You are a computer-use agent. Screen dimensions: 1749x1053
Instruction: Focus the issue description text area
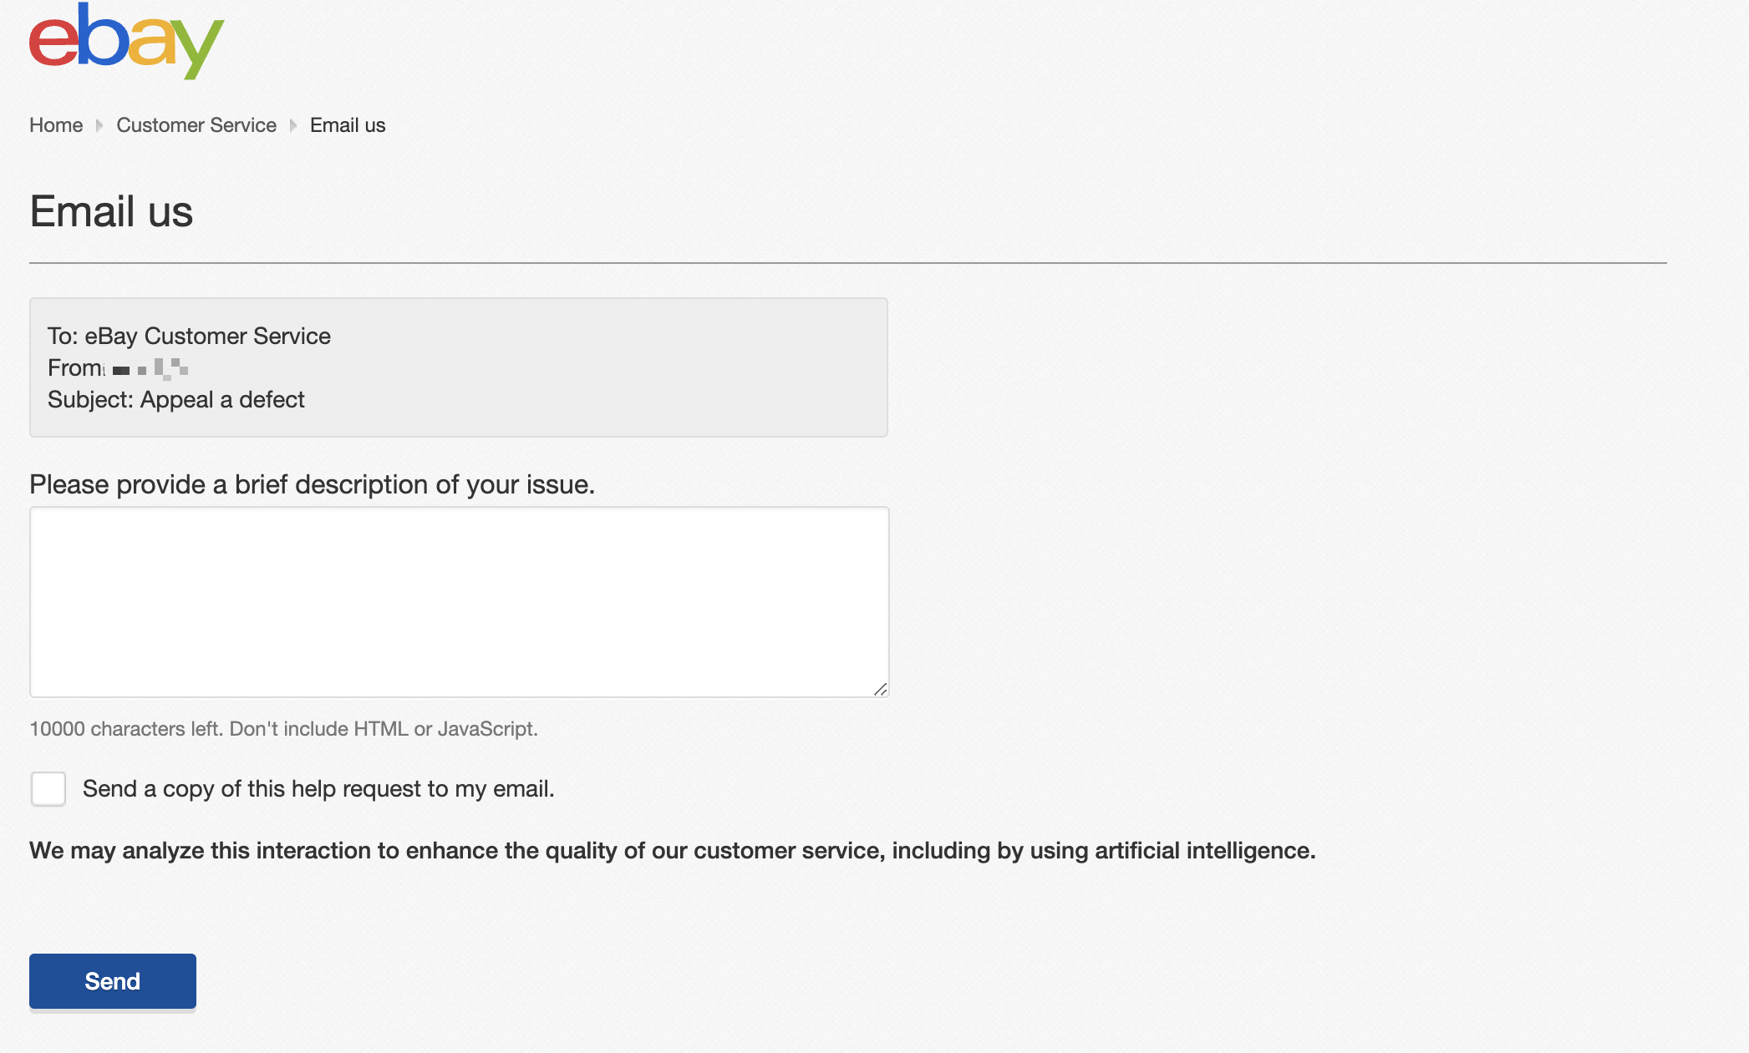coord(460,602)
